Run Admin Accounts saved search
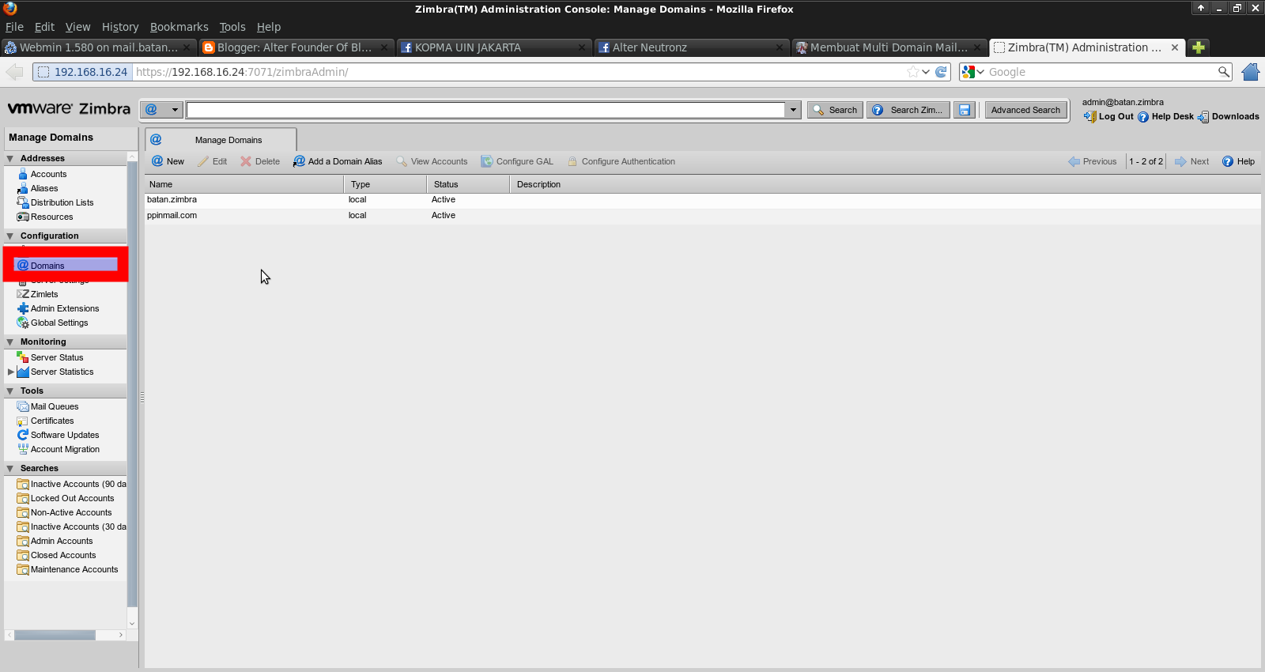The image size is (1265, 672). point(62,541)
